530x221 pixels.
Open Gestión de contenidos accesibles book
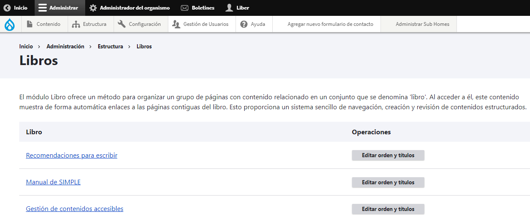tap(75, 209)
